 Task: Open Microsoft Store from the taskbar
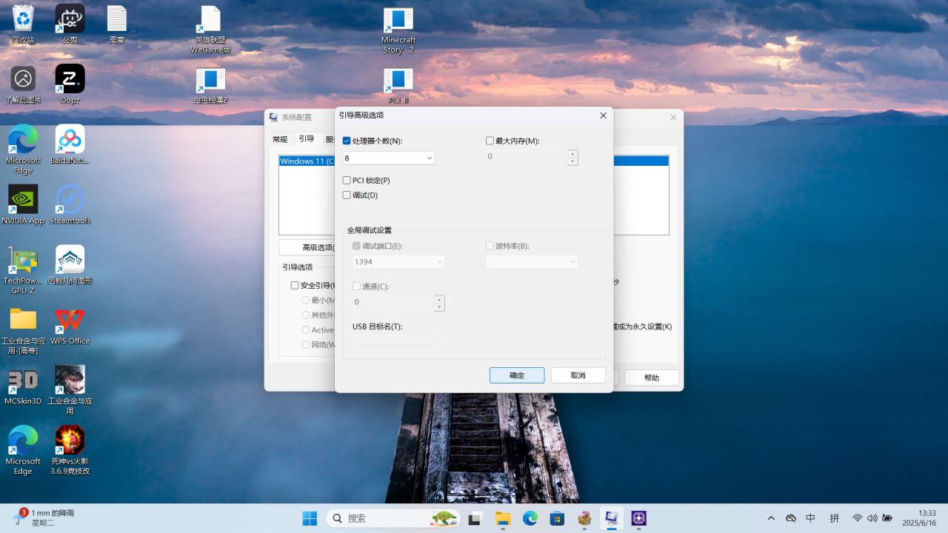[x=557, y=518]
